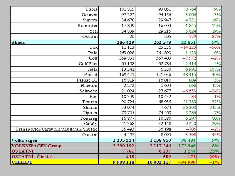The width and height of the screenshot is (235, 176).
Task: Select the Scirocco difference −6 653
Action: 189,91
